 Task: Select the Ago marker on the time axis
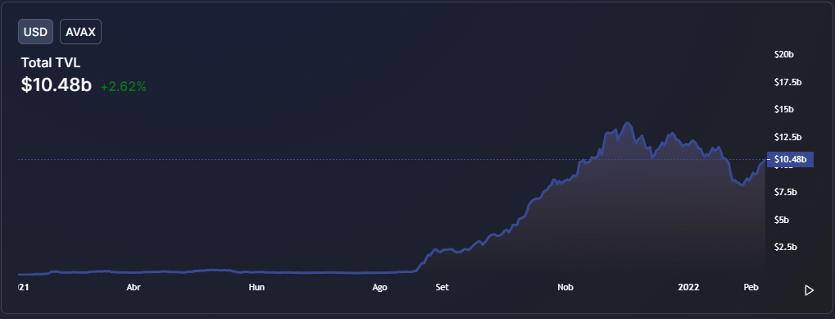[379, 287]
